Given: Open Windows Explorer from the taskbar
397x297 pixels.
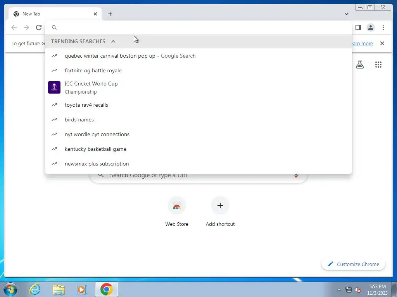Looking at the screenshot, I should [x=59, y=289].
